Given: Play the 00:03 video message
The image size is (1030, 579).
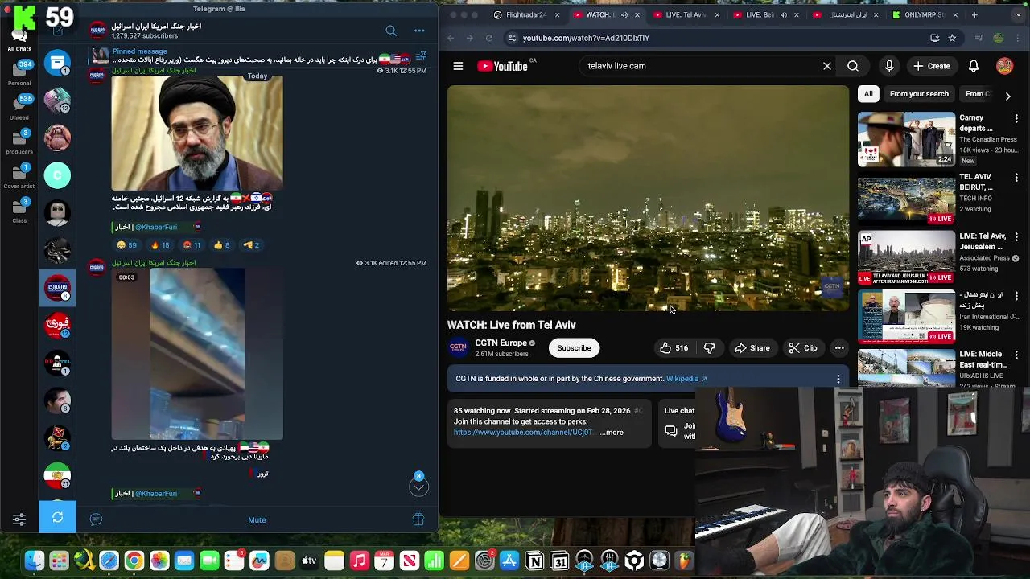Looking at the screenshot, I should pyautogui.click(x=197, y=354).
